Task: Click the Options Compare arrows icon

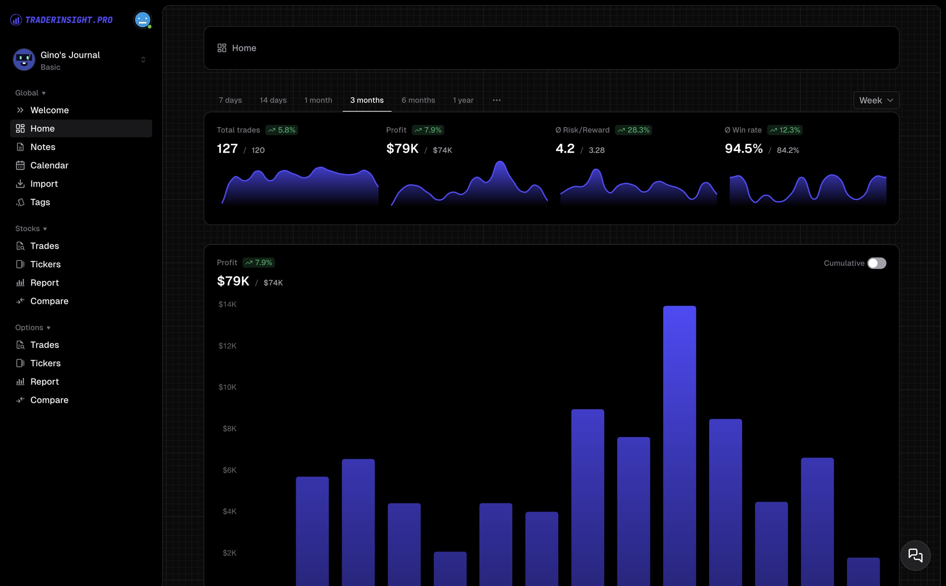Action: click(x=20, y=400)
